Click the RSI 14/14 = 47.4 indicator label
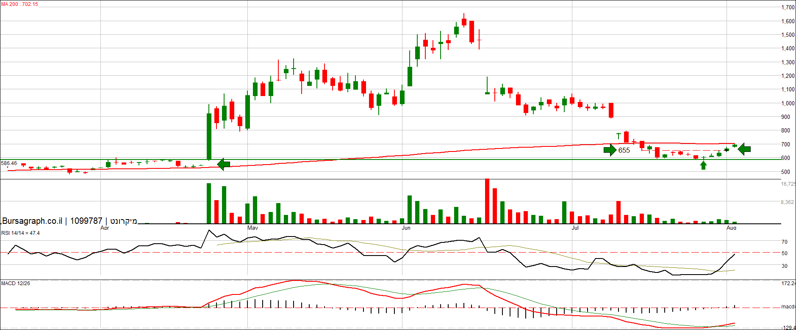This screenshot has width=796, height=330. 20,233
